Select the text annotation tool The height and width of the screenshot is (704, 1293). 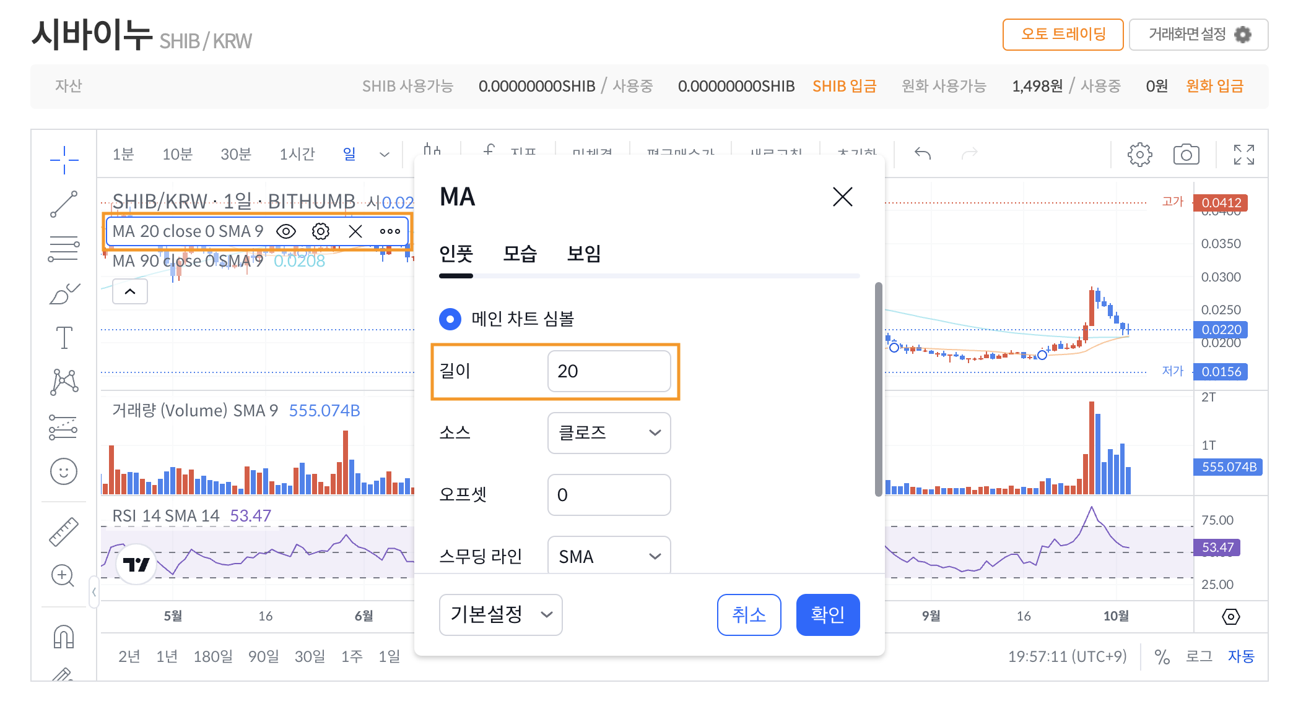(64, 338)
